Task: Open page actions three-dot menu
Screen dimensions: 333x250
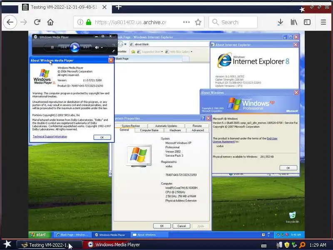Action: pyautogui.click(x=186, y=22)
